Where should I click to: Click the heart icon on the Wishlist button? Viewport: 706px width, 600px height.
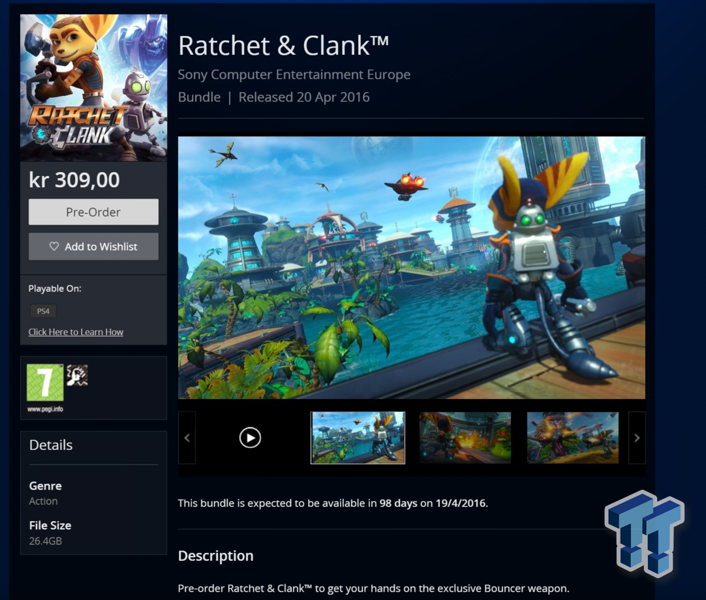tap(54, 247)
